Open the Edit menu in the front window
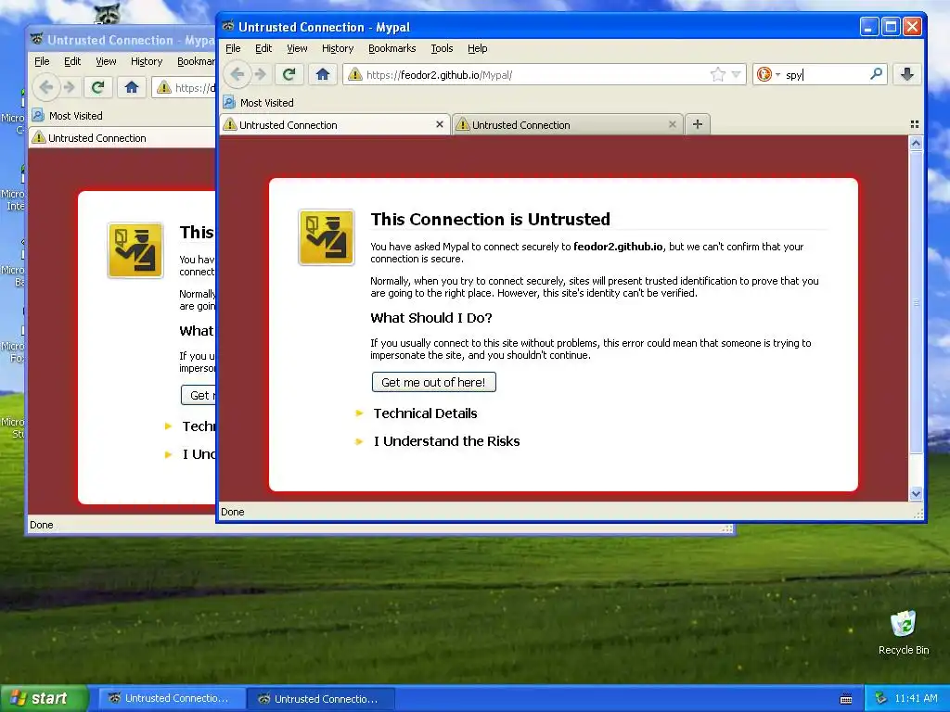Viewport: 950px width, 712px height. tap(263, 48)
